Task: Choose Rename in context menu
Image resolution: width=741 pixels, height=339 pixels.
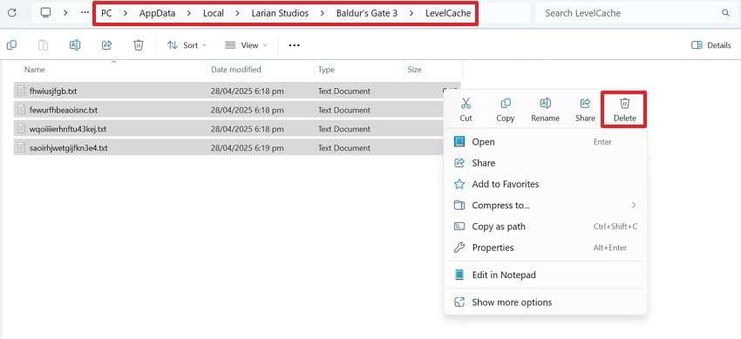Action: coord(545,110)
